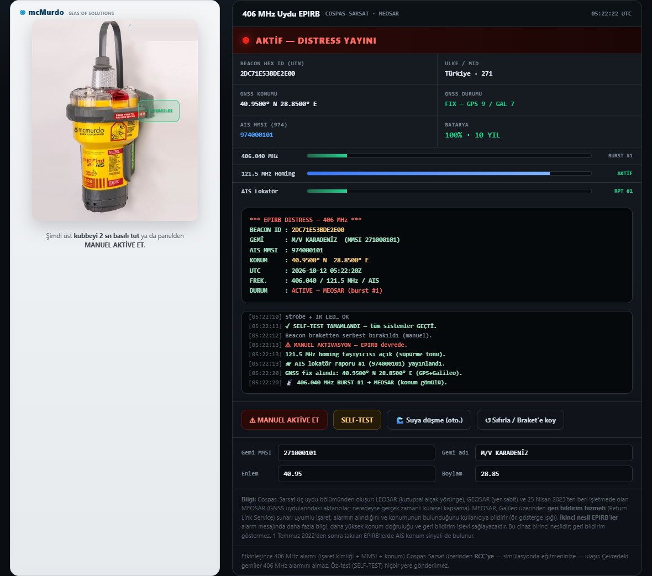Click the 406.040 MHz burst progress bar

point(449,156)
